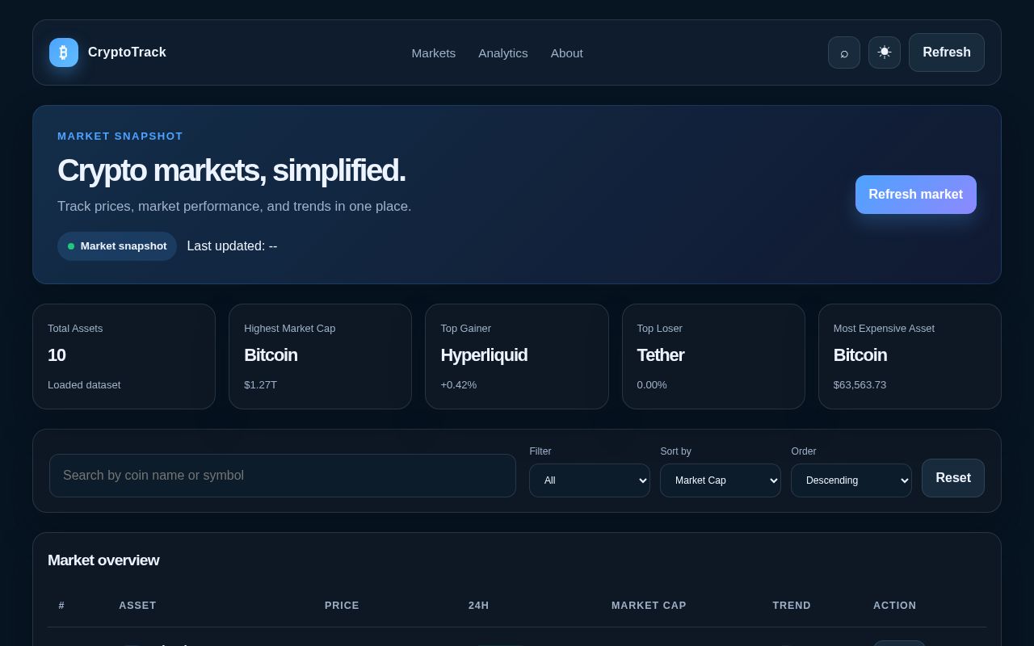
Task: Open the About nav link
Action: click(567, 53)
